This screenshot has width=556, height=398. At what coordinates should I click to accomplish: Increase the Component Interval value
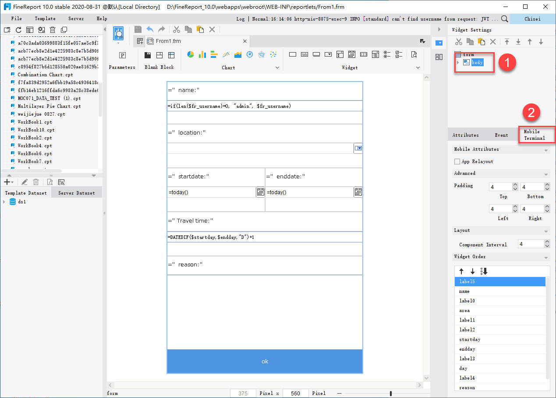[547, 242]
